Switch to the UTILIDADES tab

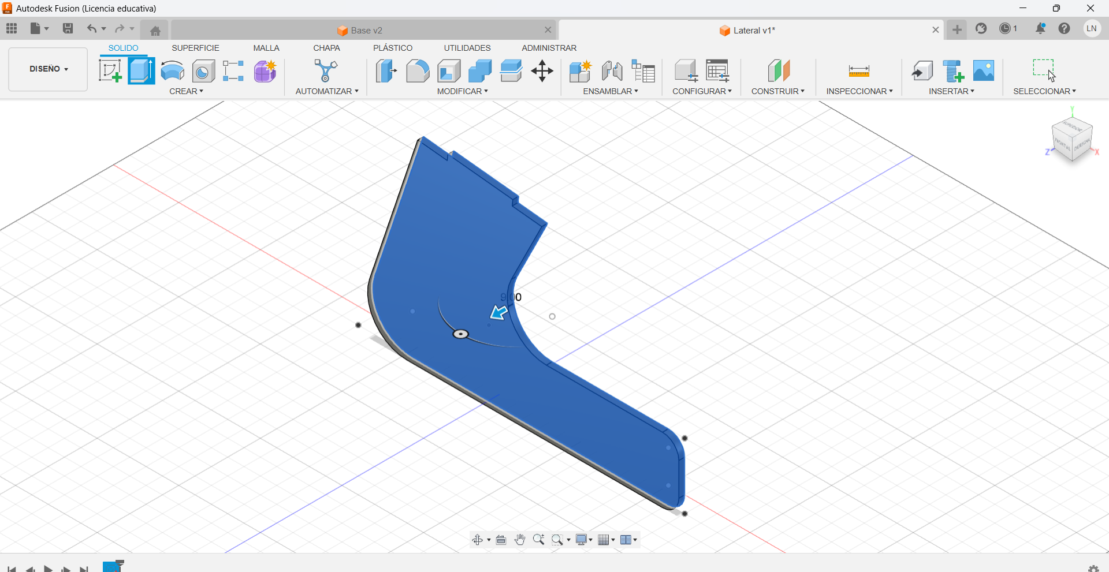coord(467,48)
